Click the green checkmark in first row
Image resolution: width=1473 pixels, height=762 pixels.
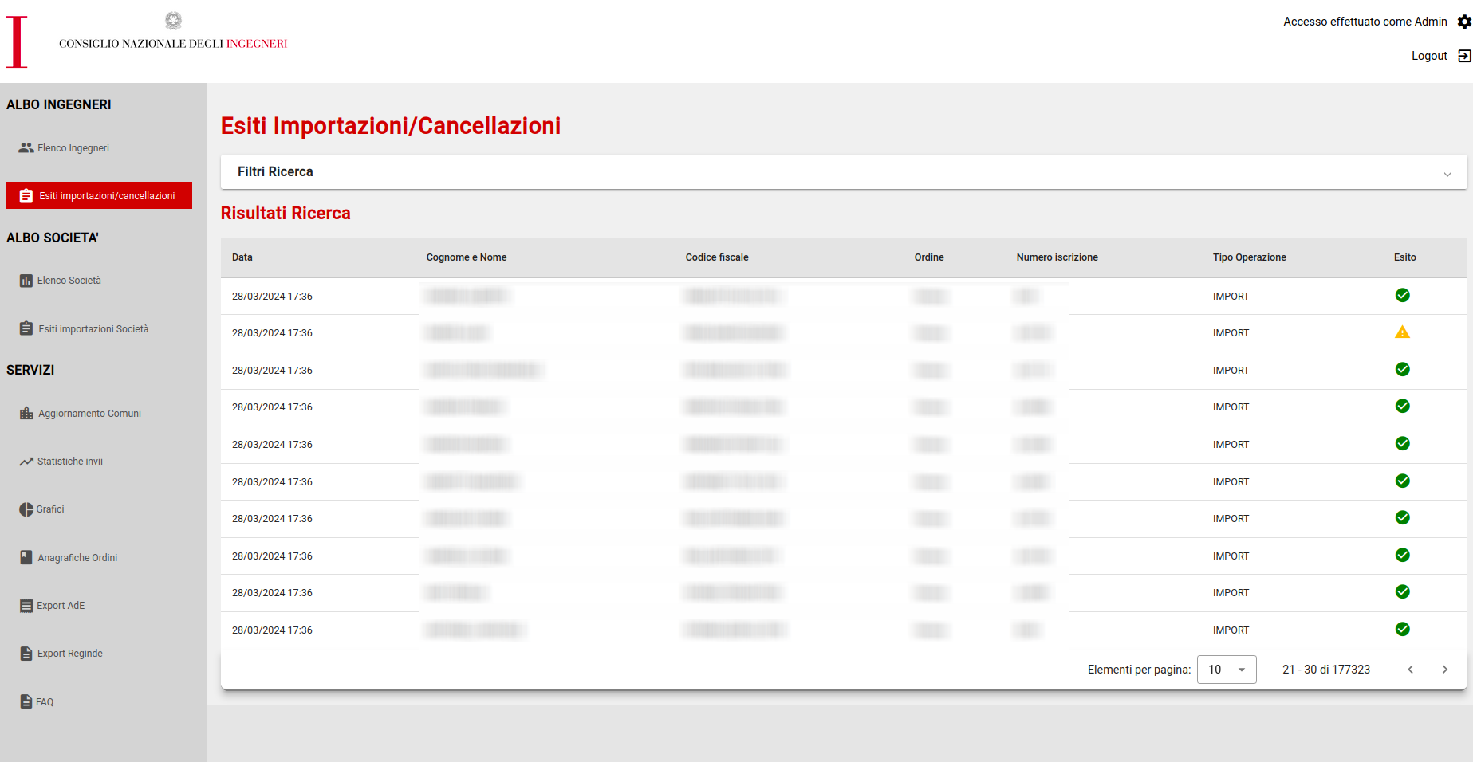point(1402,296)
